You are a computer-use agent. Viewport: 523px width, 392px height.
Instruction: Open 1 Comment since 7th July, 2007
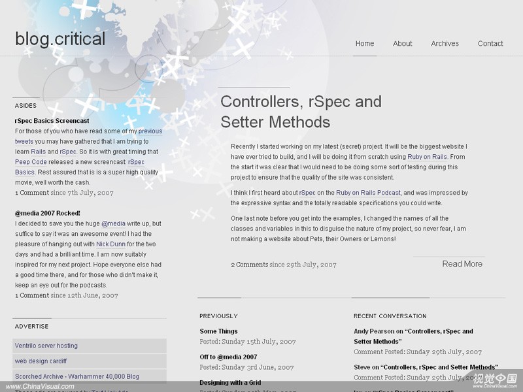(x=64, y=193)
